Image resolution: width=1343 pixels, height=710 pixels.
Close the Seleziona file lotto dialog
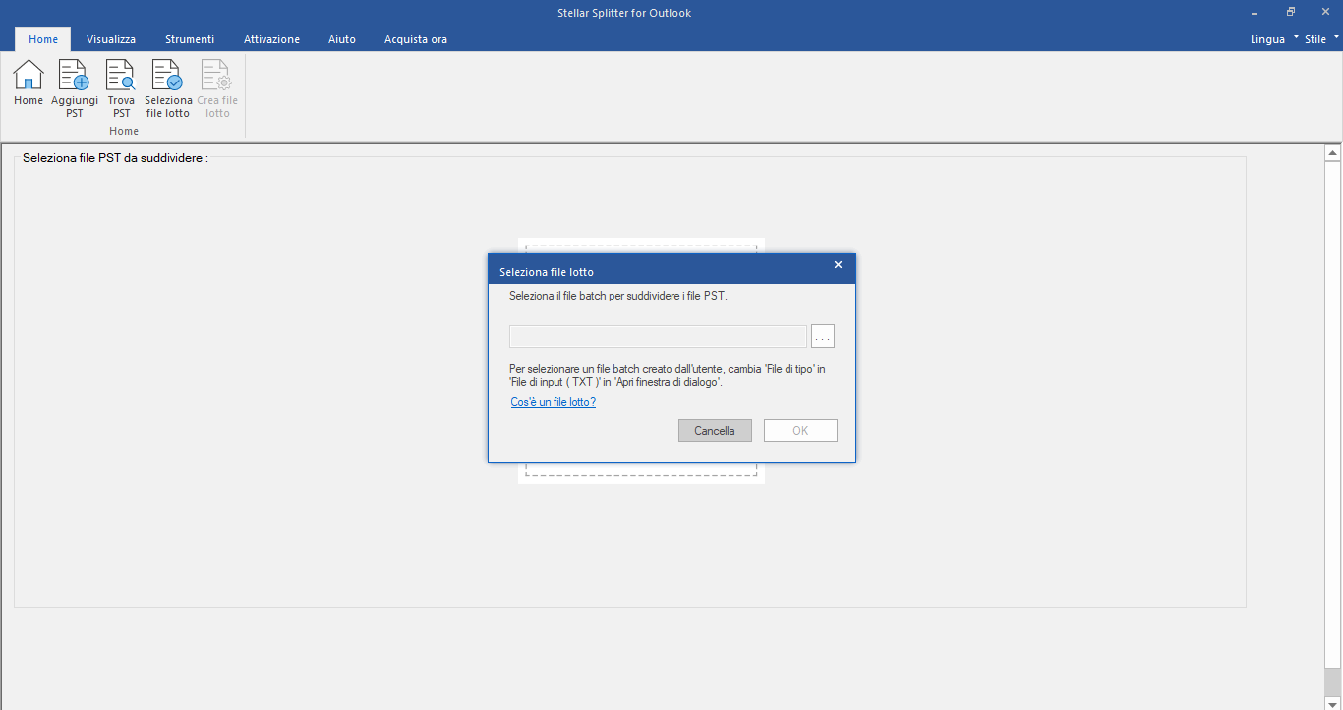pyautogui.click(x=838, y=265)
